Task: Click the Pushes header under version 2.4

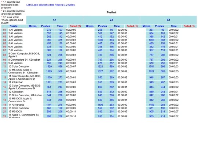Action: 102,26
